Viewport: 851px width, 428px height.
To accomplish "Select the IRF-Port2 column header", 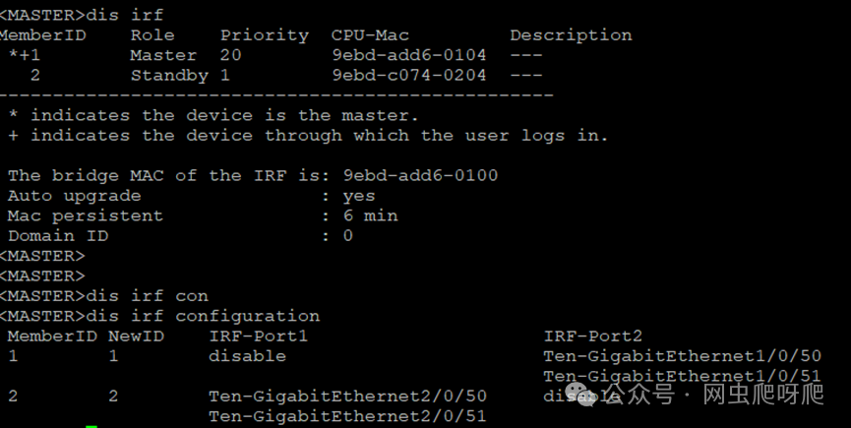I will click(593, 336).
